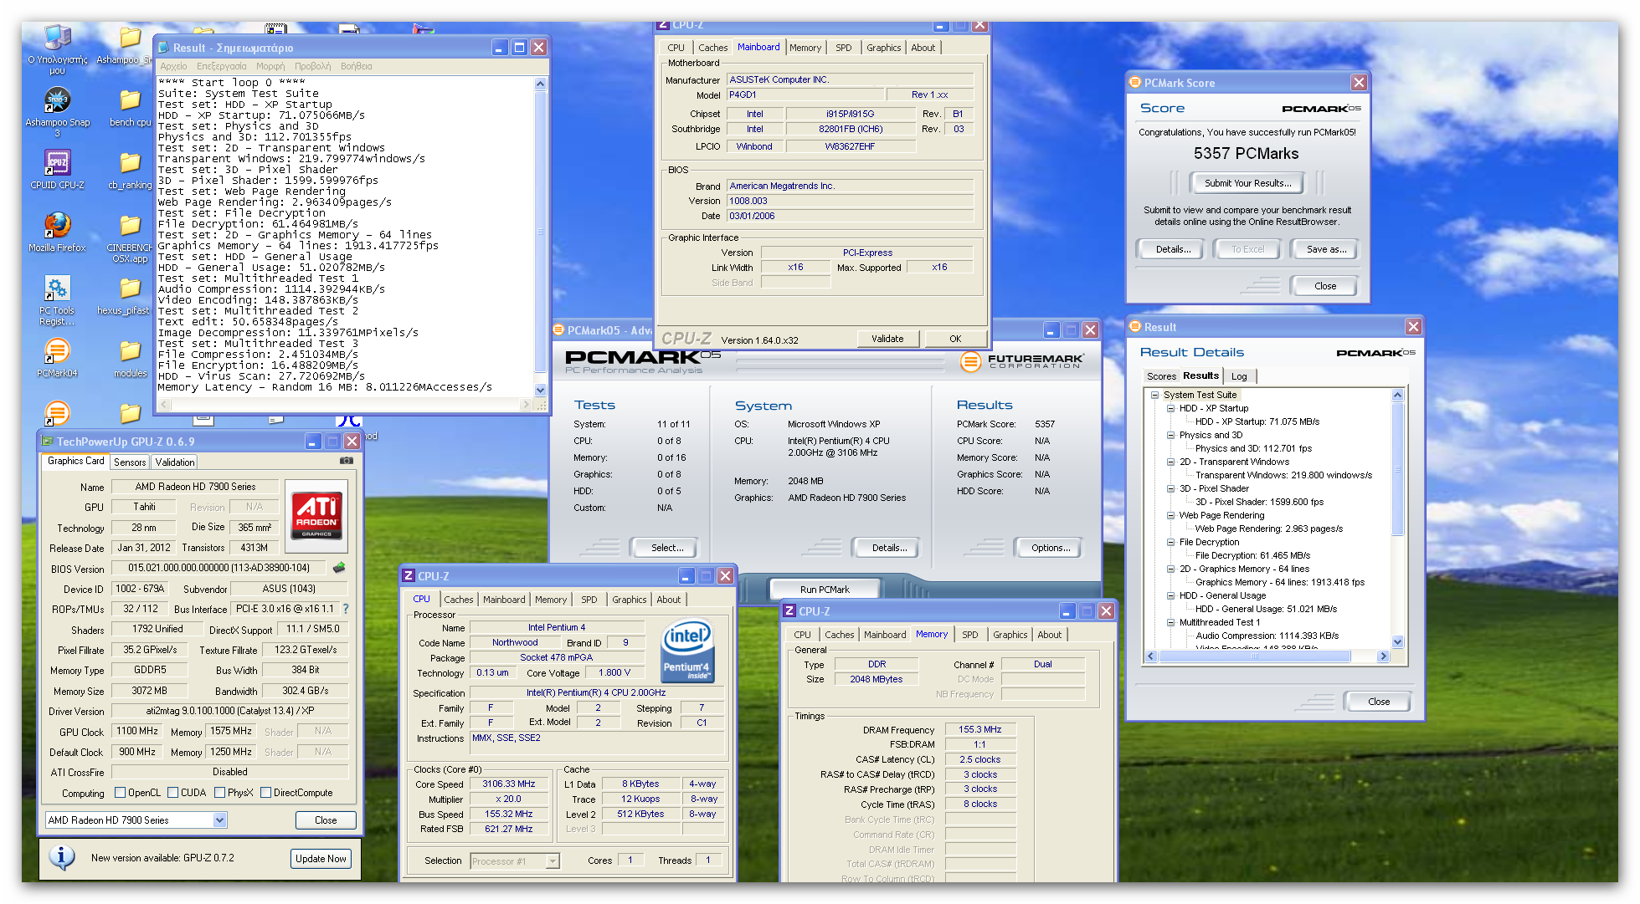
Task: Launch the PC Tools Registry desktop shortcut
Action: 57,300
